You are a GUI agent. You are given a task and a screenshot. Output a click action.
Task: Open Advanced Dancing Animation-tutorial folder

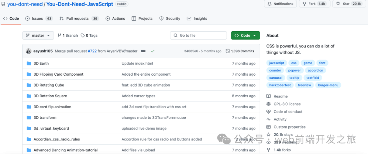pyautogui.click(x=65, y=150)
